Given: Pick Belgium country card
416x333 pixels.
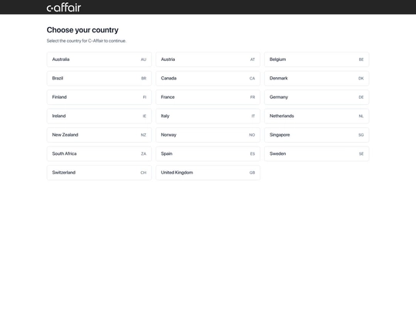Looking at the screenshot, I should pyautogui.click(x=317, y=59).
